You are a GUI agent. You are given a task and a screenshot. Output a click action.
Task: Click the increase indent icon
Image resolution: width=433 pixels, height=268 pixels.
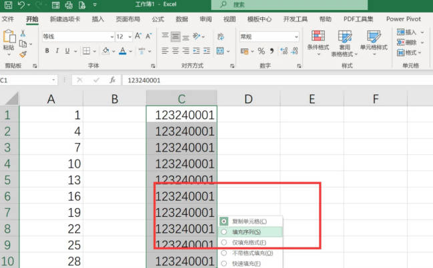point(207,51)
